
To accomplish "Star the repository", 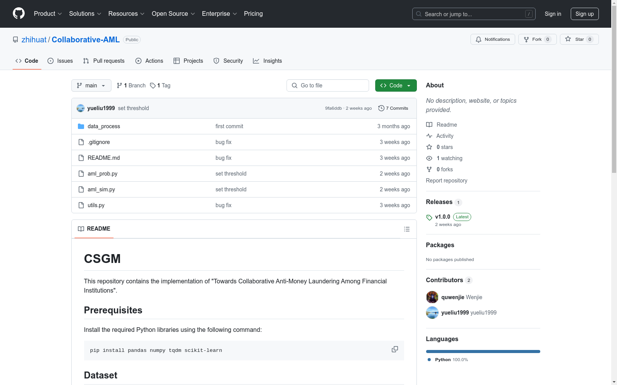I will (579, 39).
